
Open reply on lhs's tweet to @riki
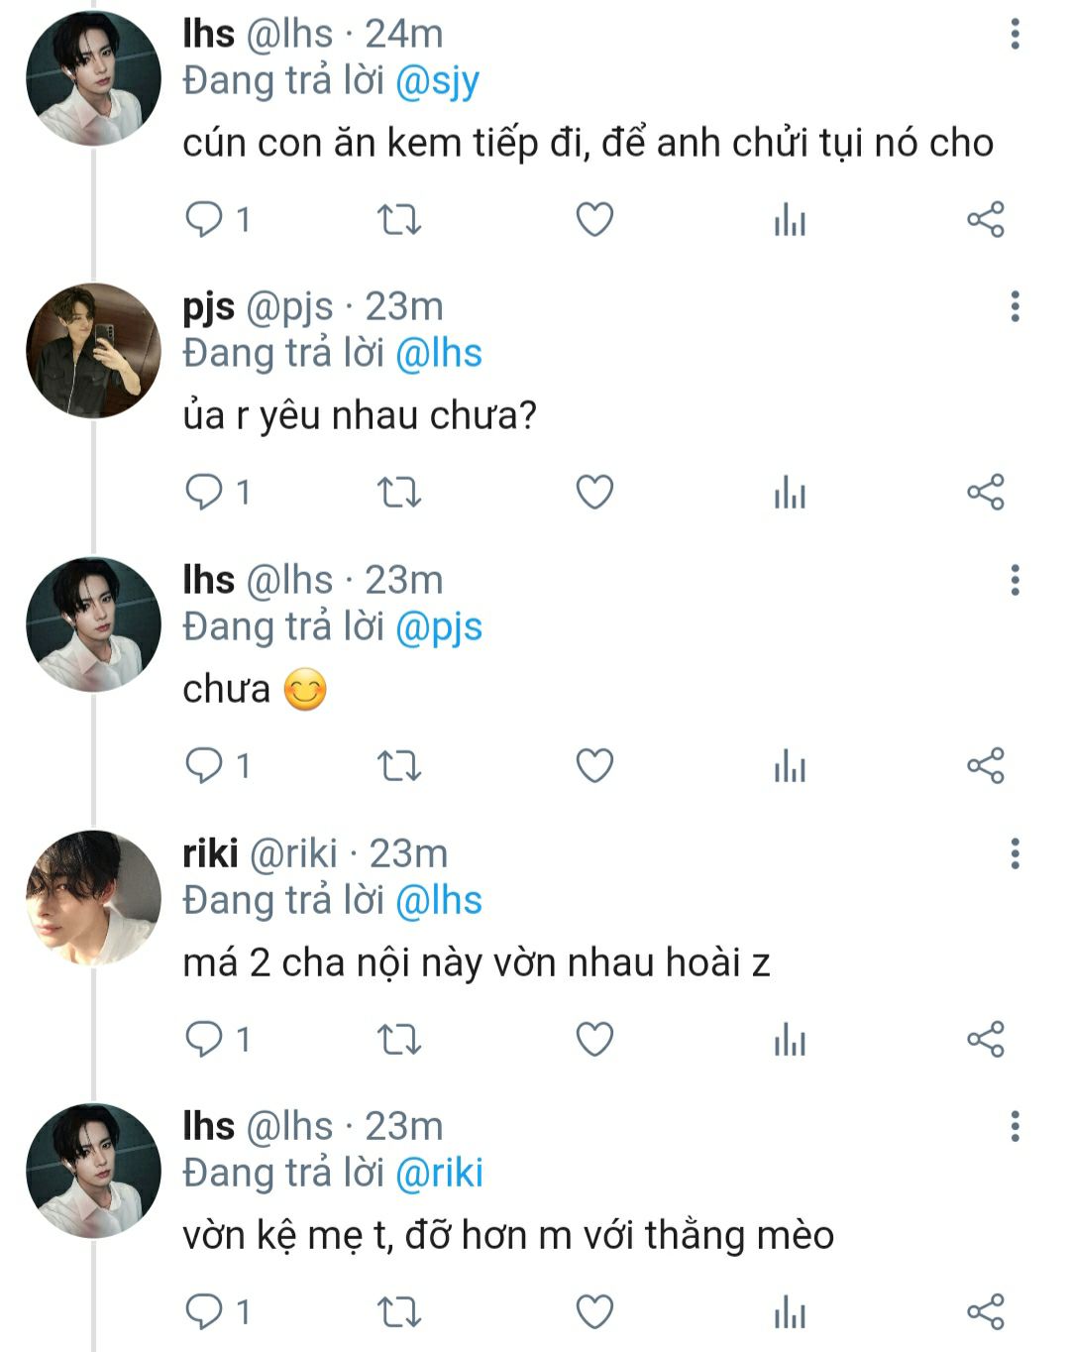coord(204,1312)
